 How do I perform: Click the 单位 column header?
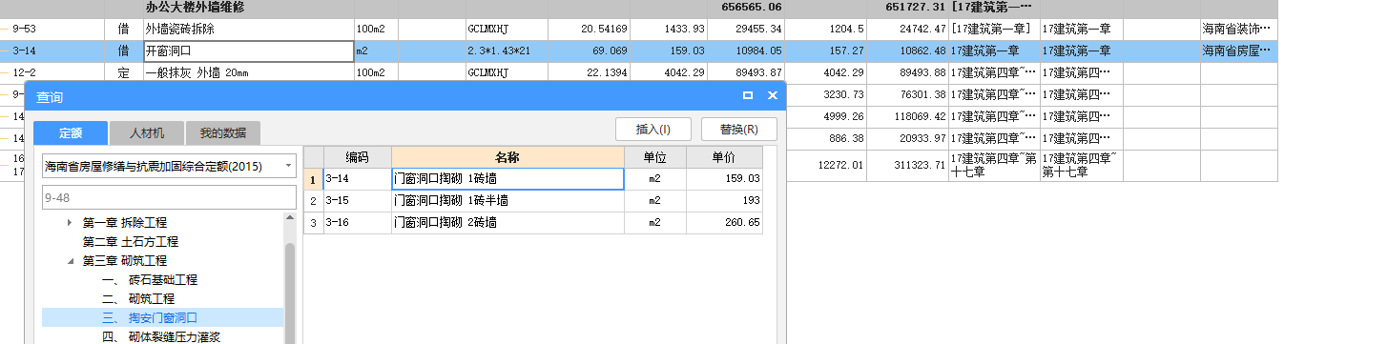pyautogui.click(x=654, y=157)
